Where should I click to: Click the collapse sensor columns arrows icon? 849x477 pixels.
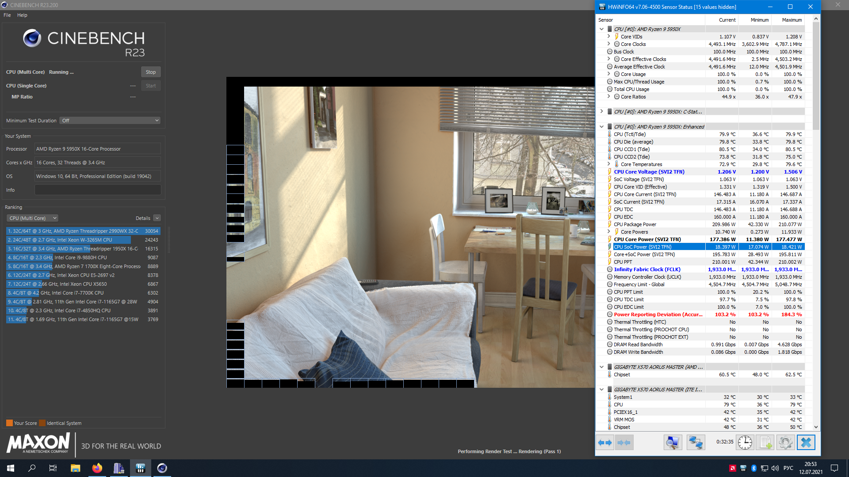(x=624, y=442)
